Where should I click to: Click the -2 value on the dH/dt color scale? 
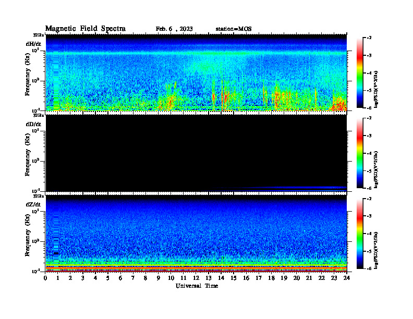point(369,38)
